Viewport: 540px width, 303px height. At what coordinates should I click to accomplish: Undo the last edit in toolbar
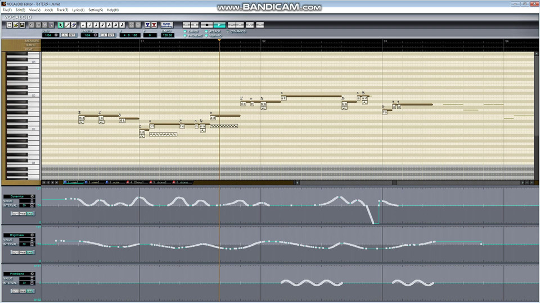pyautogui.click(x=31, y=25)
